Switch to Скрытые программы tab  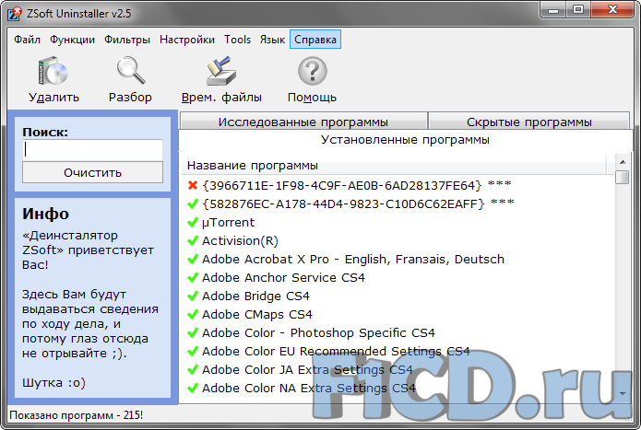tap(529, 122)
